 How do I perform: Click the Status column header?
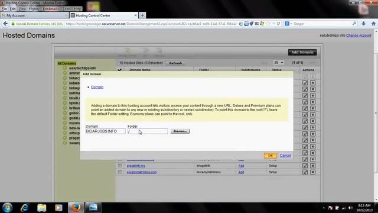pyautogui.click(x=276, y=70)
